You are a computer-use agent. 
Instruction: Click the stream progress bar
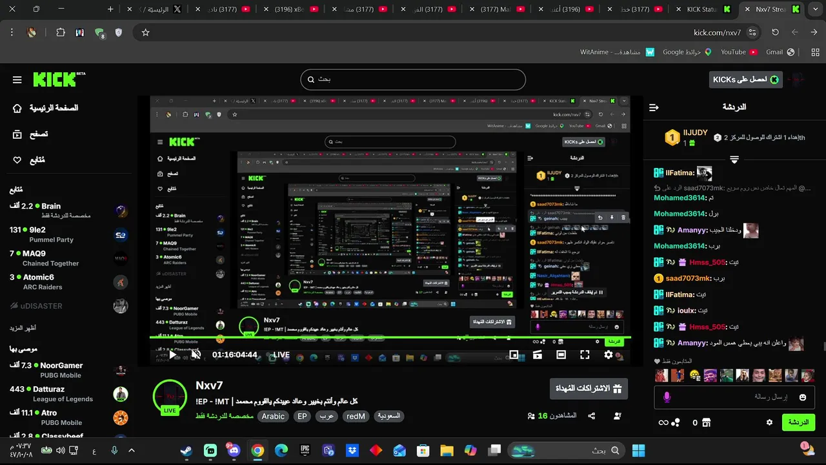coord(390,337)
